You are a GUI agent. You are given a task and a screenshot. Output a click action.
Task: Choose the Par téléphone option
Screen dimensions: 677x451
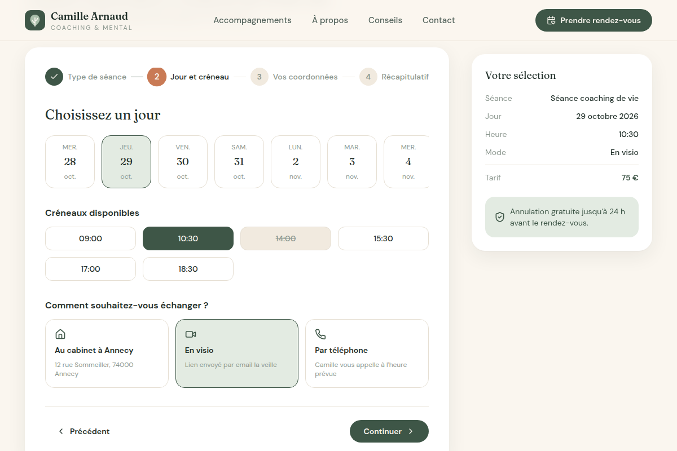pyautogui.click(x=367, y=353)
